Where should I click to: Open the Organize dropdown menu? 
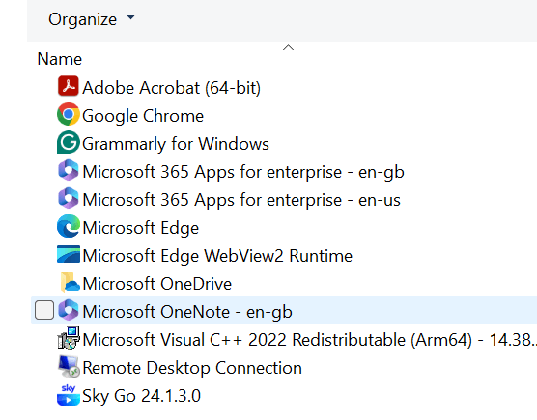pos(92,19)
